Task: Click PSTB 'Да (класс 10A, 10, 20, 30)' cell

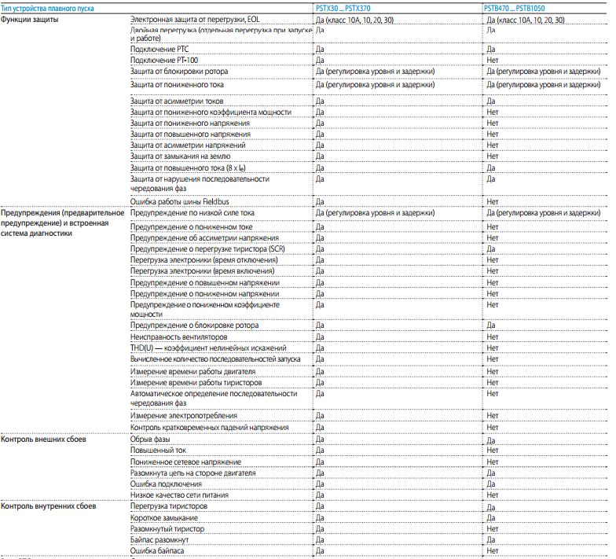Action: point(525,20)
